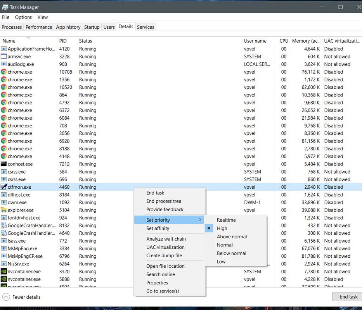Choose Open file location
This screenshot has width=362, height=310.
click(170, 266)
